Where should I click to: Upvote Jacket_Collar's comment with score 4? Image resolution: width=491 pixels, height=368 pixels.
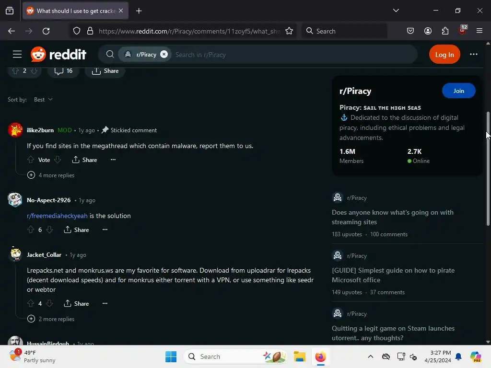coord(30,304)
